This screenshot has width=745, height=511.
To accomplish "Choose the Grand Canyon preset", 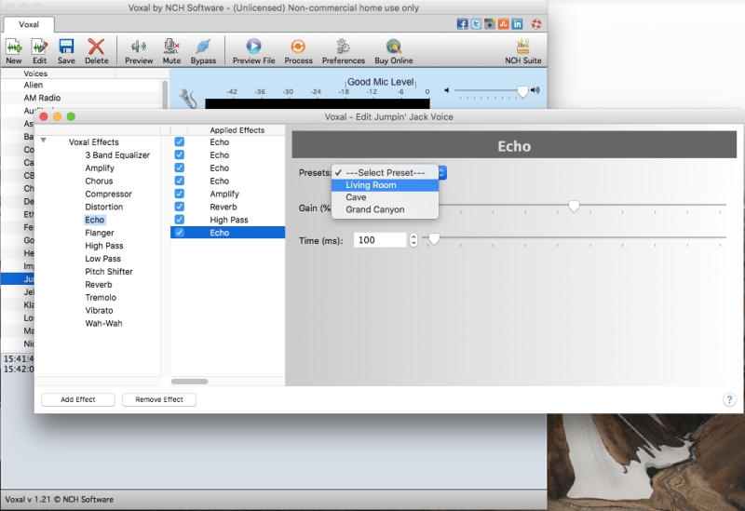I will click(x=385, y=209).
